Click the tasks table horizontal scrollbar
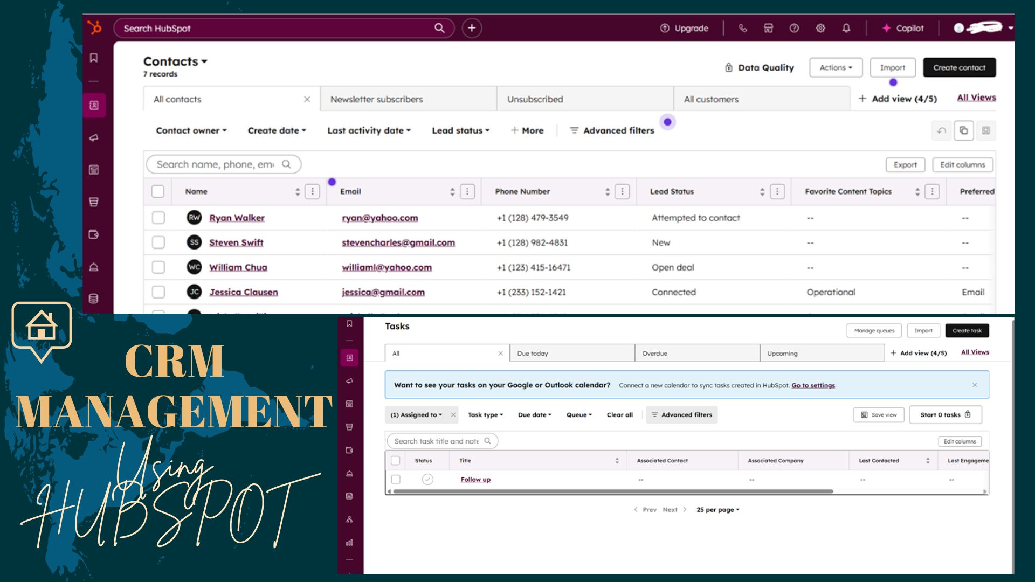This screenshot has width=1035, height=582. tap(612, 491)
